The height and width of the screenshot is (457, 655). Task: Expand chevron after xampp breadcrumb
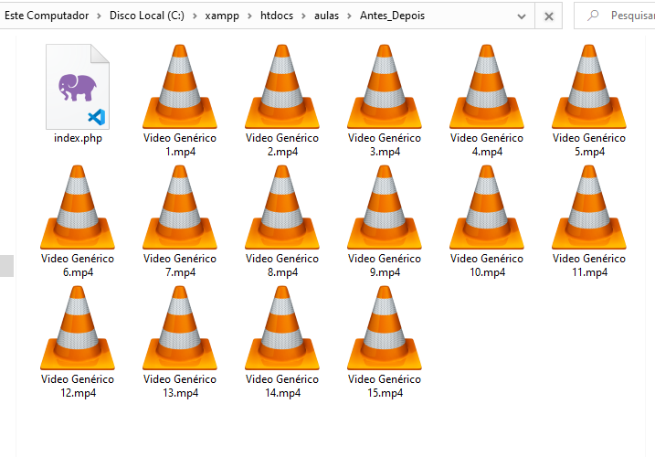[x=249, y=16]
